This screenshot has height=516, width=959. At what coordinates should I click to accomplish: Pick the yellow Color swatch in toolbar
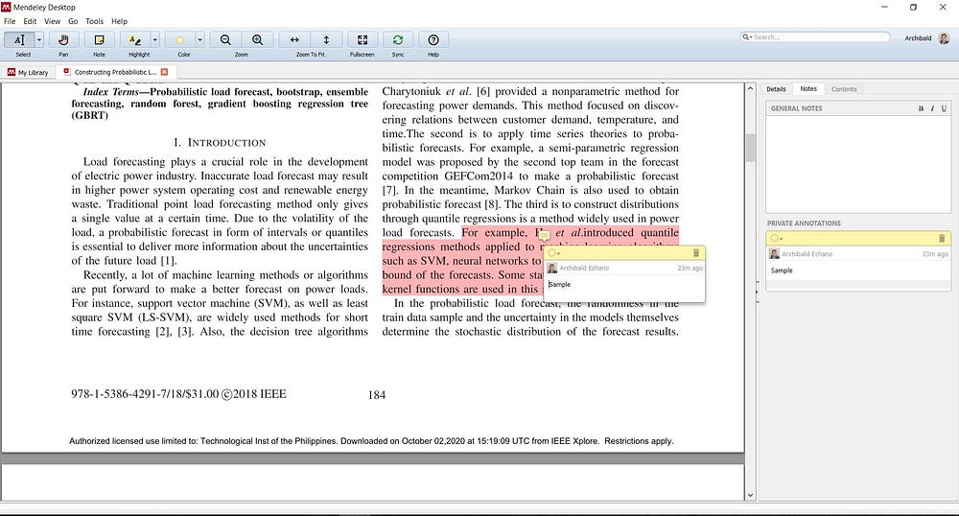click(179, 40)
